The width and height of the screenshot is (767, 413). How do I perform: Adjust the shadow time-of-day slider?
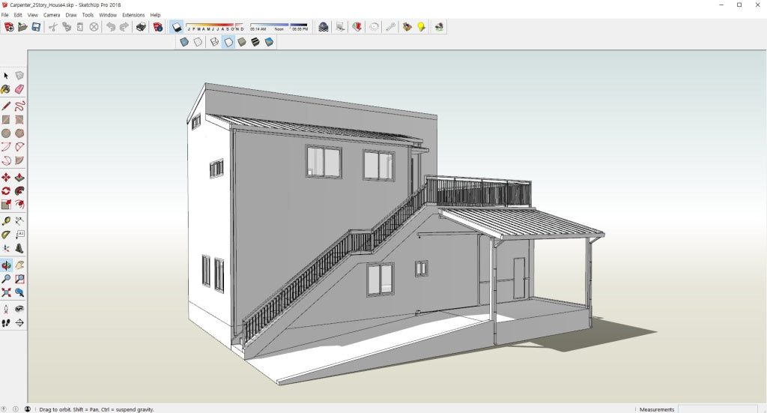point(279,27)
